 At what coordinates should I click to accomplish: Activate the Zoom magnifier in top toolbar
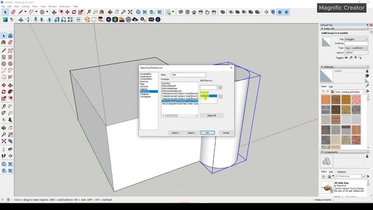123,12
